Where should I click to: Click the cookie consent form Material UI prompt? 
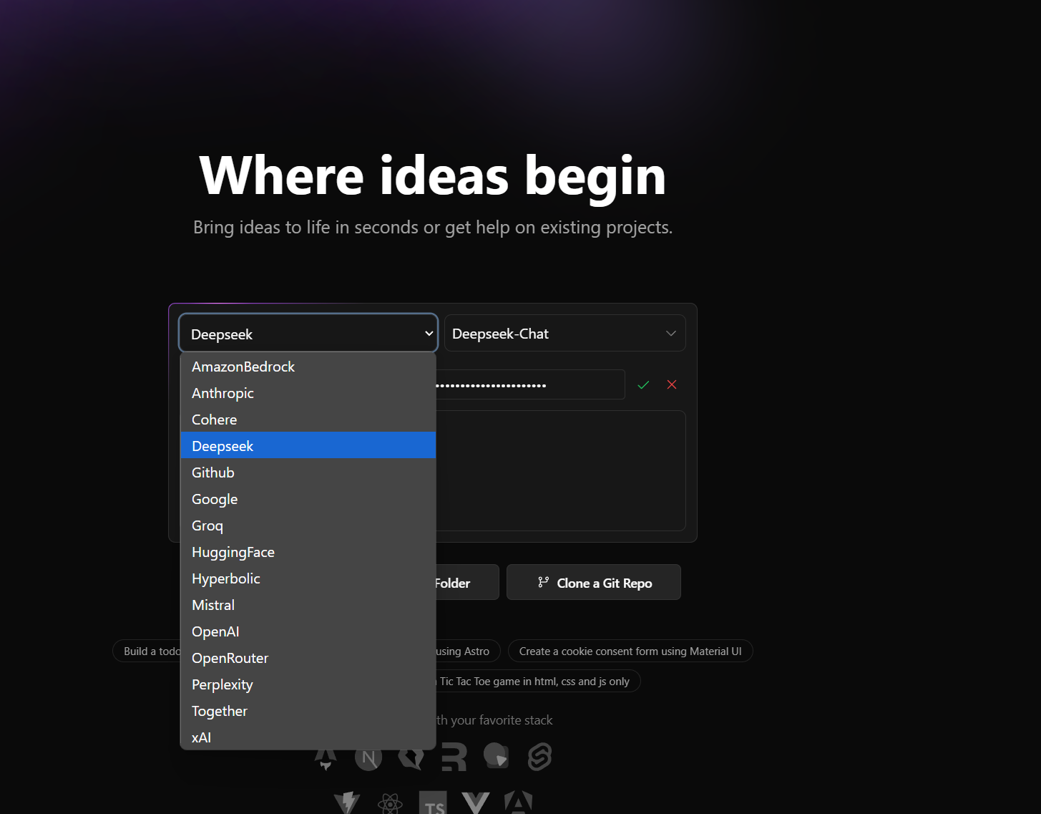(630, 651)
